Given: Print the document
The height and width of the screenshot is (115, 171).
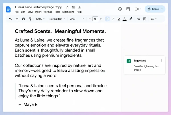Looking at the screenshot, I should [23, 19].
